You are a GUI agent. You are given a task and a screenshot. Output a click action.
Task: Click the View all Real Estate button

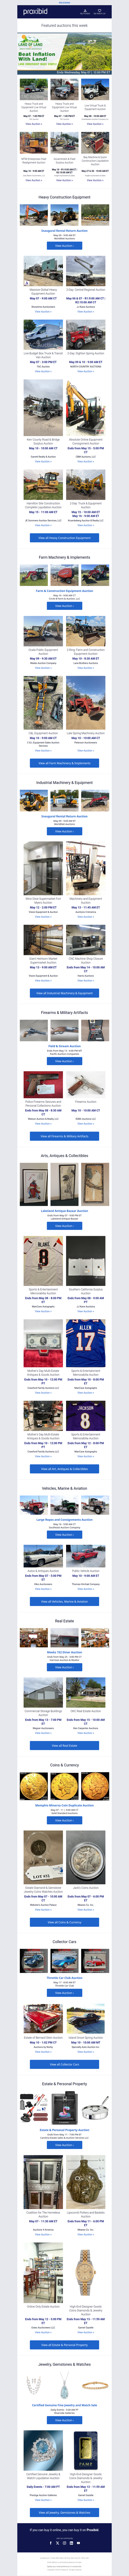click(x=64, y=1746)
